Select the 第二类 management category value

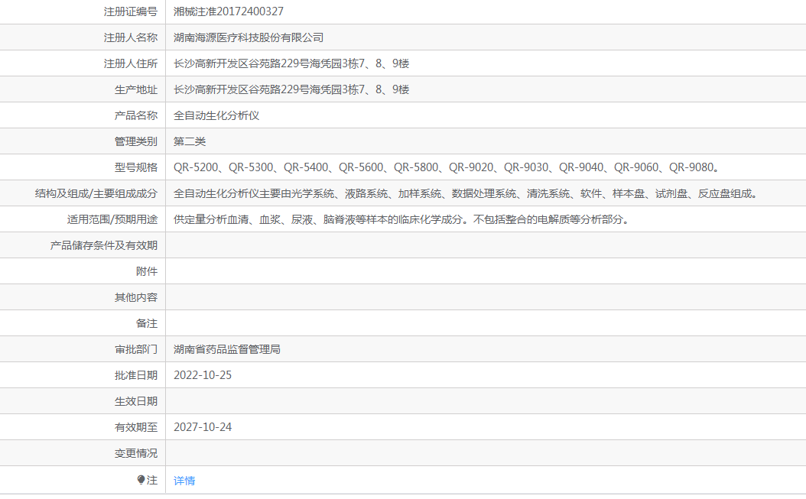[x=190, y=141]
